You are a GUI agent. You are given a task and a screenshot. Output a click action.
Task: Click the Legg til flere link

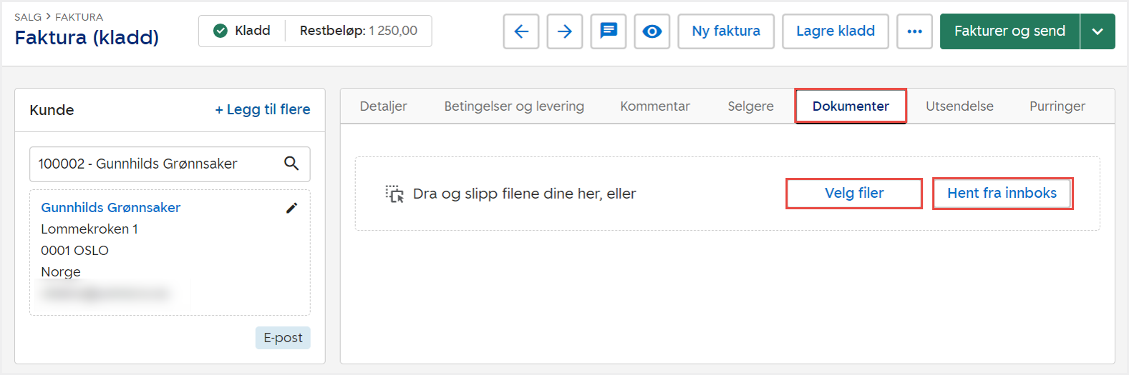pos(262,109)
